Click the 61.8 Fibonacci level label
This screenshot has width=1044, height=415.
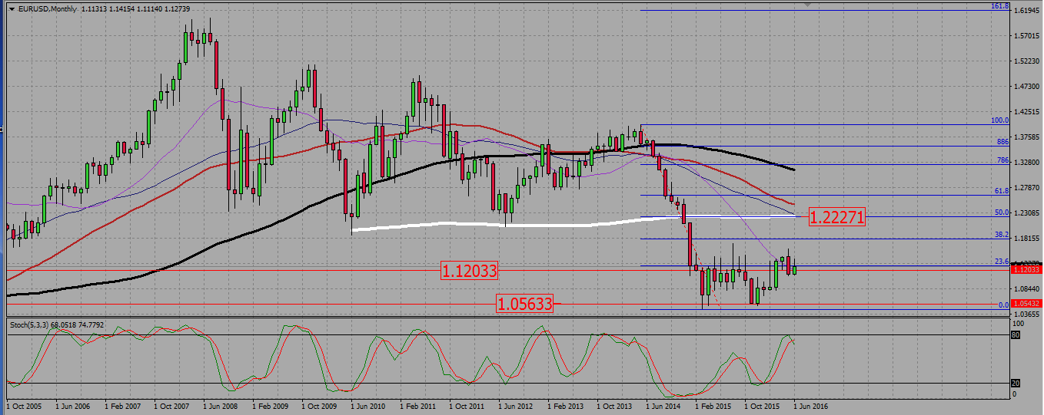(1001, 191)
